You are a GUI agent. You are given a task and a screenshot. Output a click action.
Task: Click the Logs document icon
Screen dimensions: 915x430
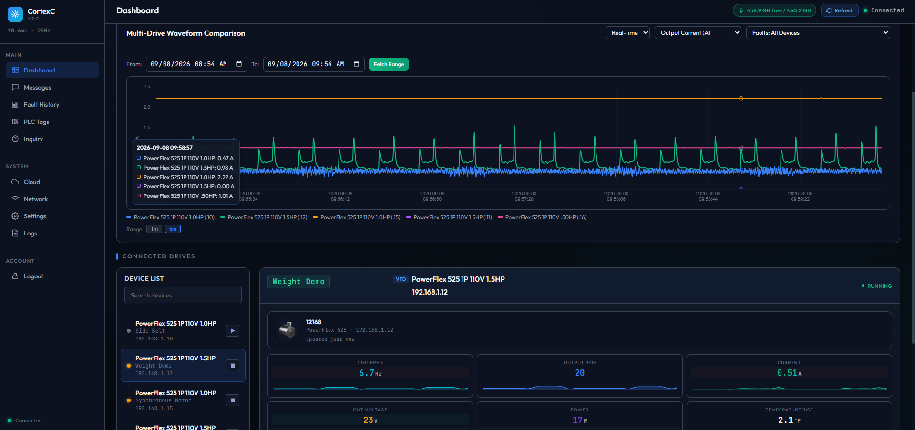pos(15,233)
